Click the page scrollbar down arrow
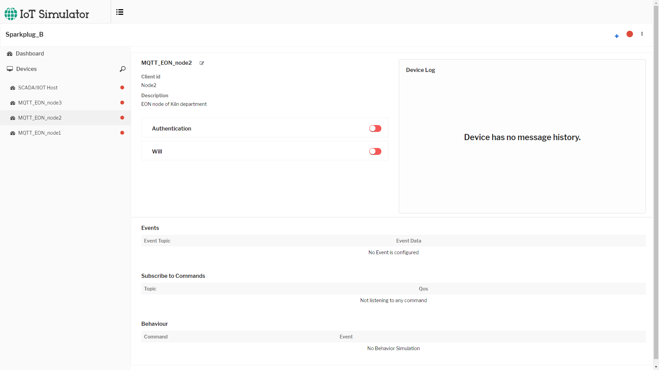The image size is (659, 370). [x=656, y=367]
